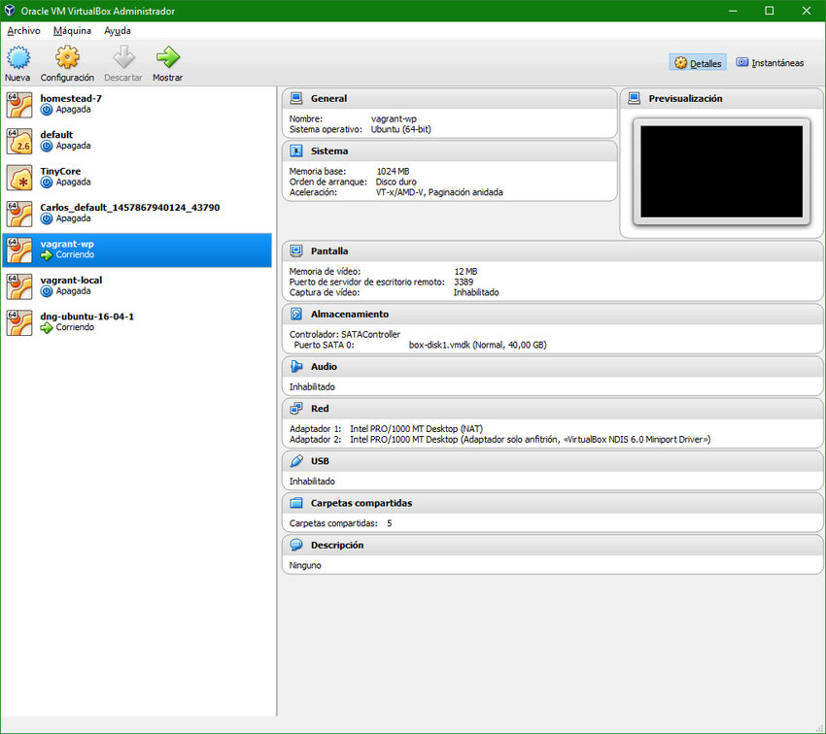The image size is (826, 734).
Task: Click the homestead-7 VM OS icon
Action: click(19, 104)
